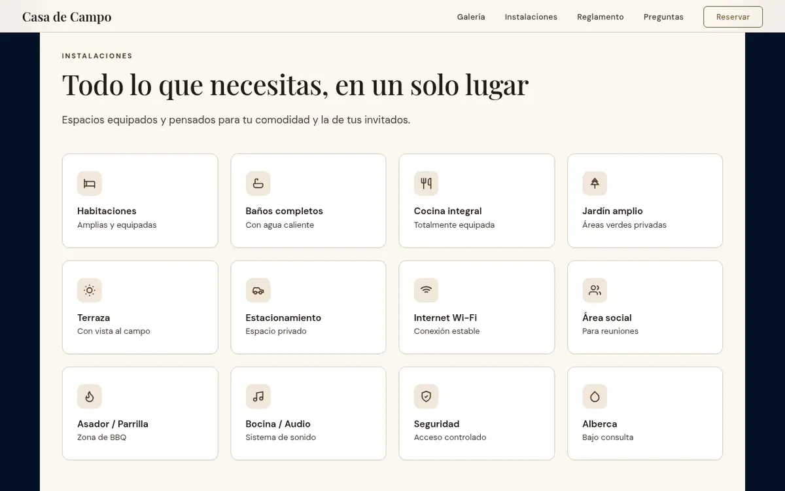Click the flame icon for Asador / Parrilla
Image resolution: width=785 pixels, height=491 pixels.
[90, 396]
